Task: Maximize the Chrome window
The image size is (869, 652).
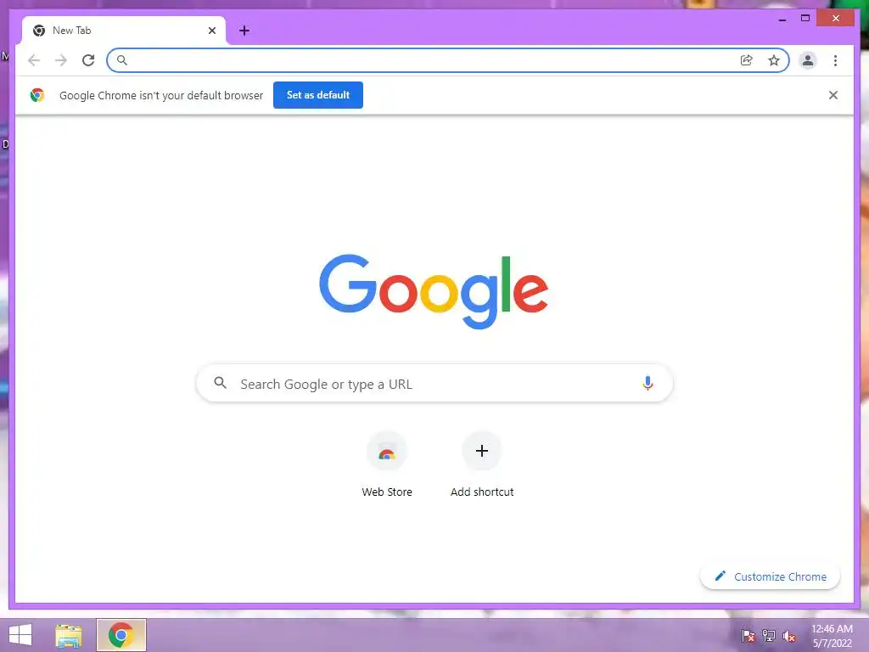Action: [x=805, y=19]
